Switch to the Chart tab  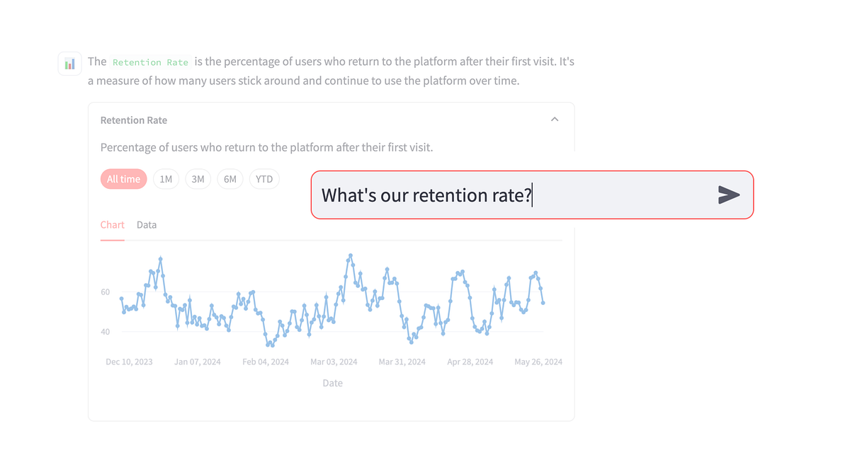point(112,224)
